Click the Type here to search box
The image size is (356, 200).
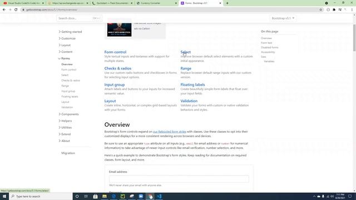coord(41,196)
